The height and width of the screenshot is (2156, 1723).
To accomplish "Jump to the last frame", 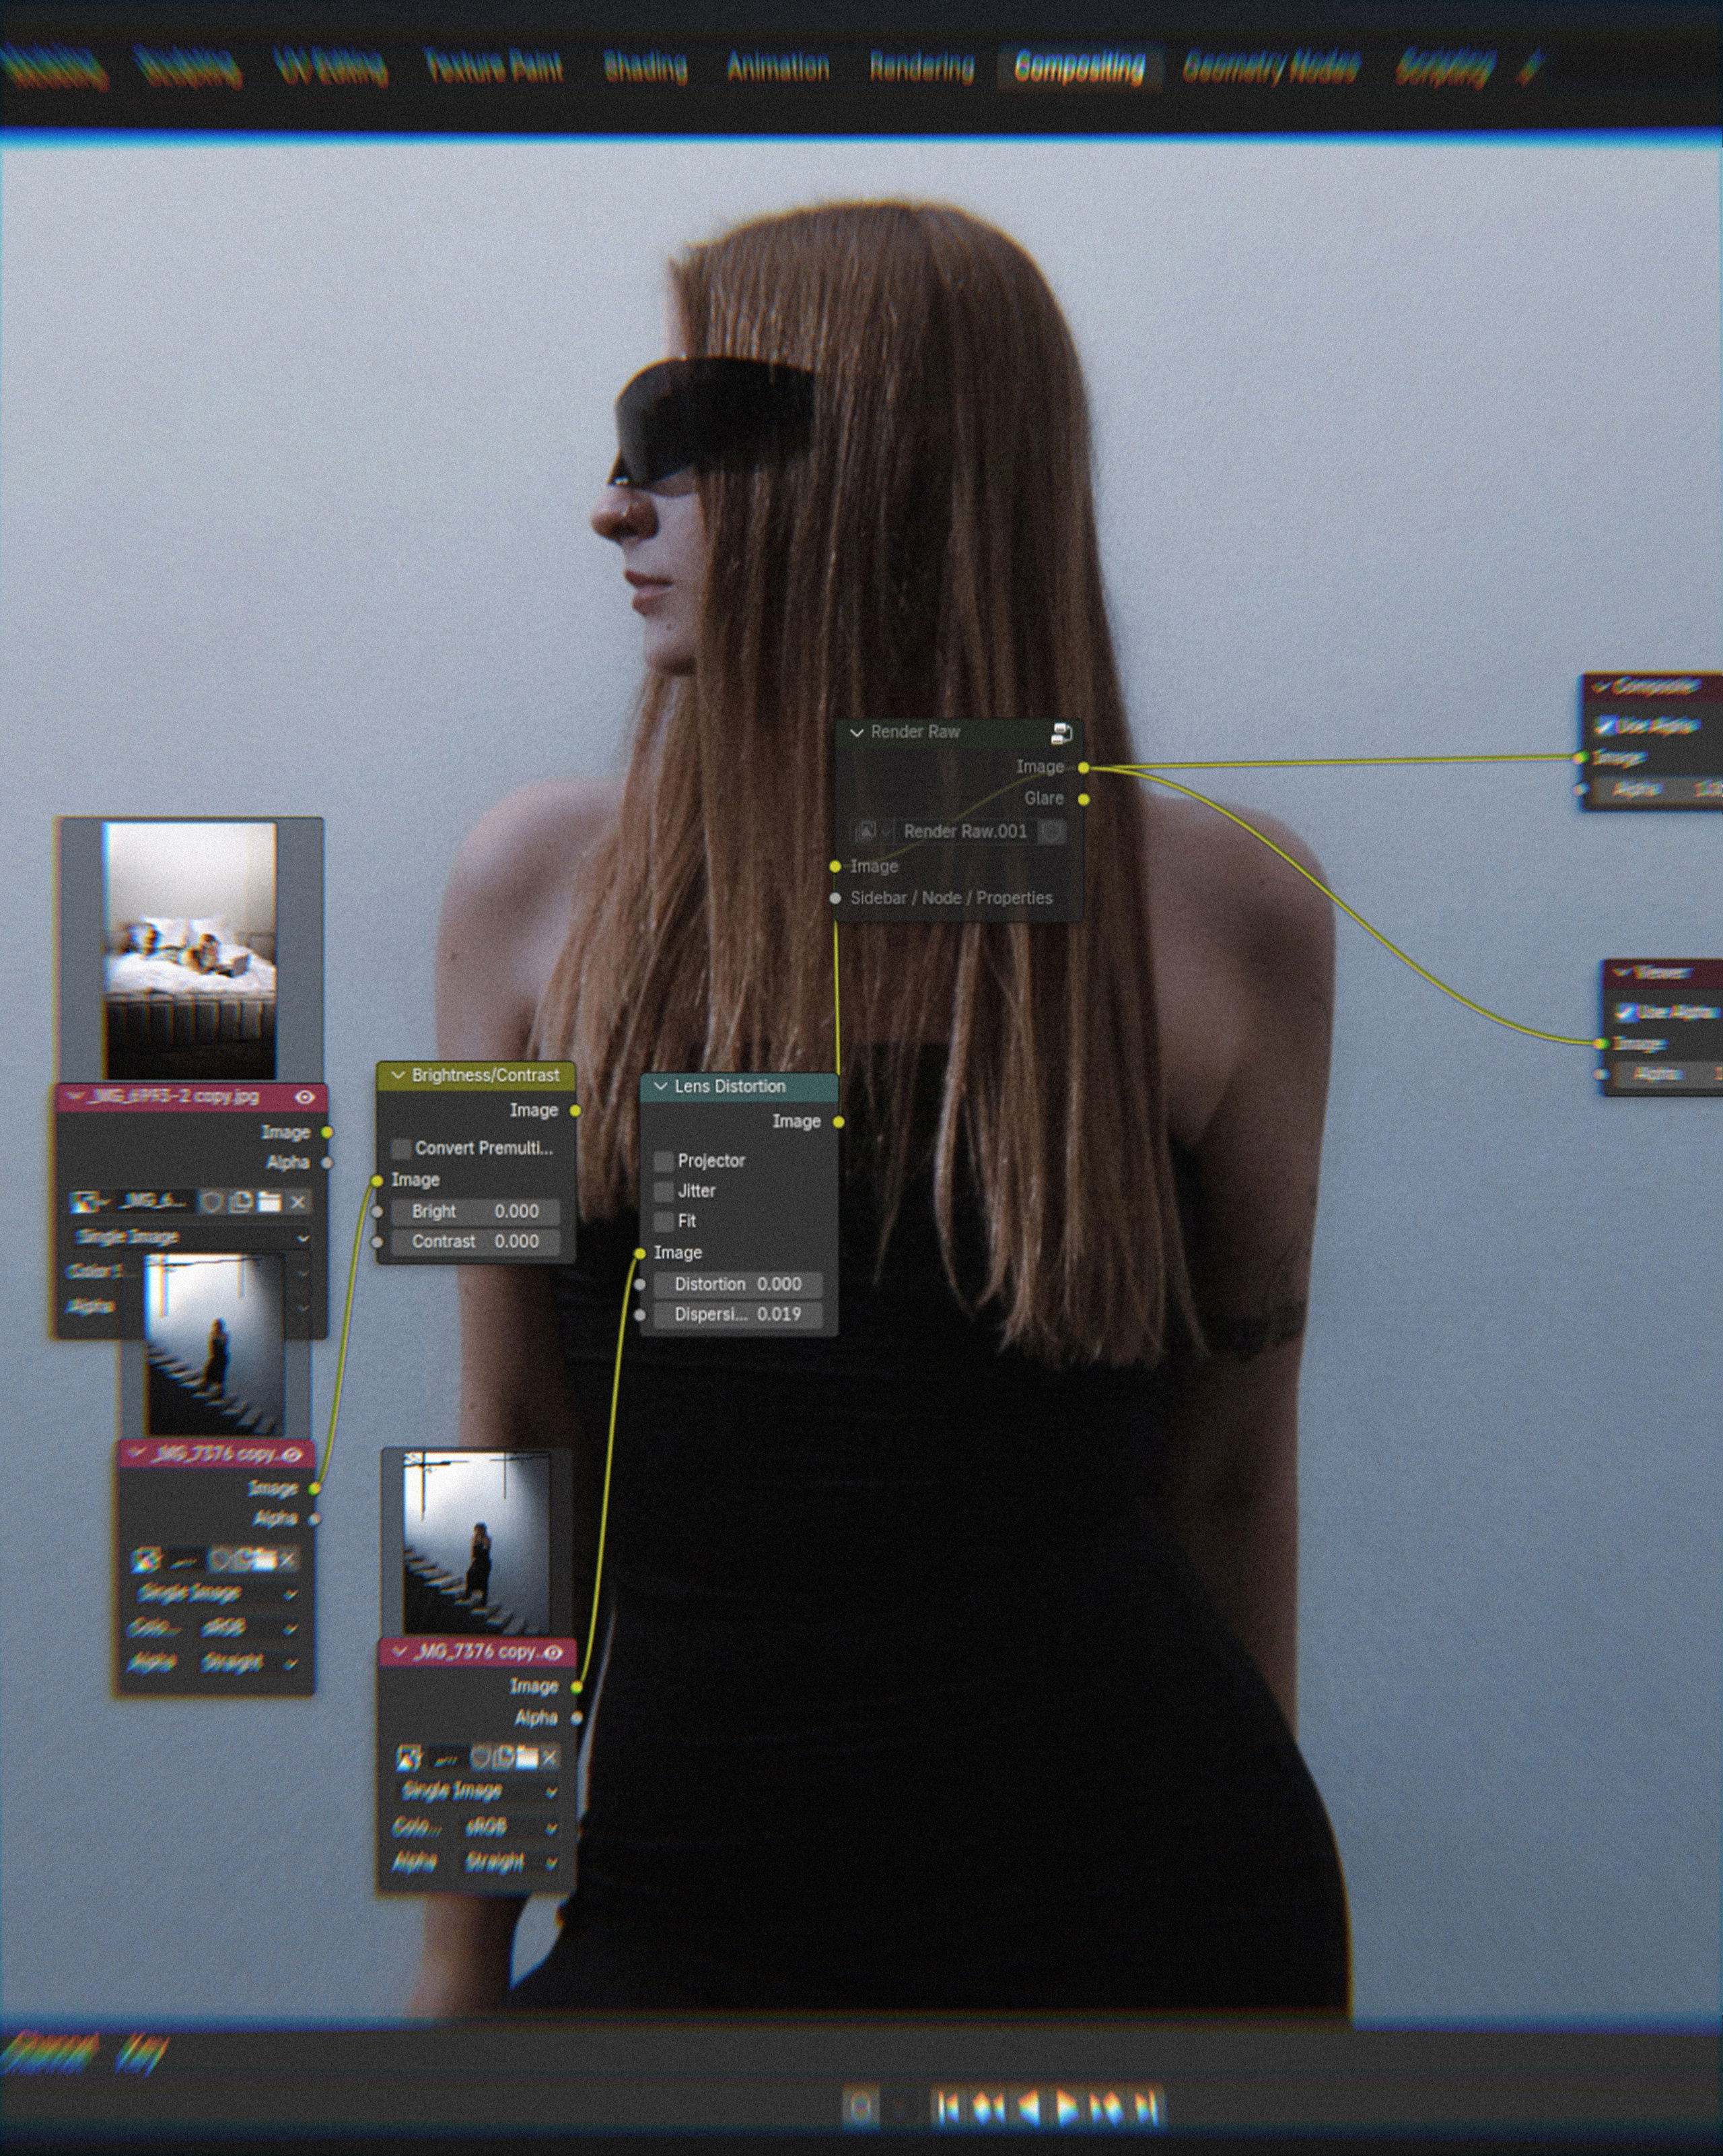I will click(1146, 2107).
